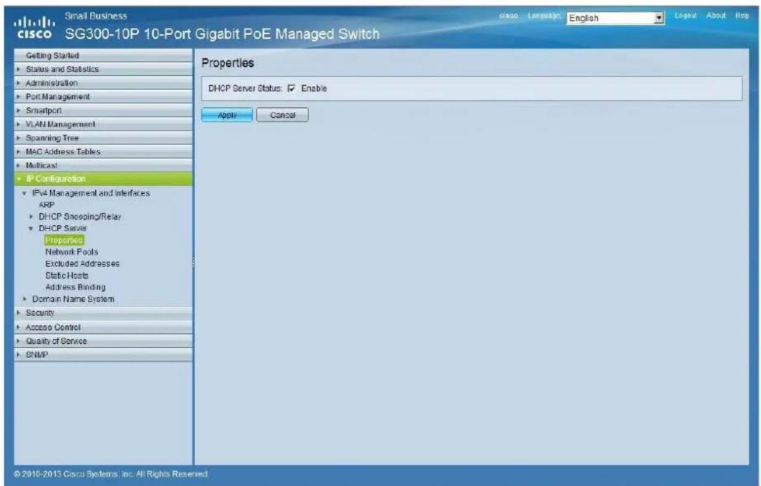Viewport: 761px width, 486px height.
Task: Expand the Multicast section
Action: click(103, 165)
